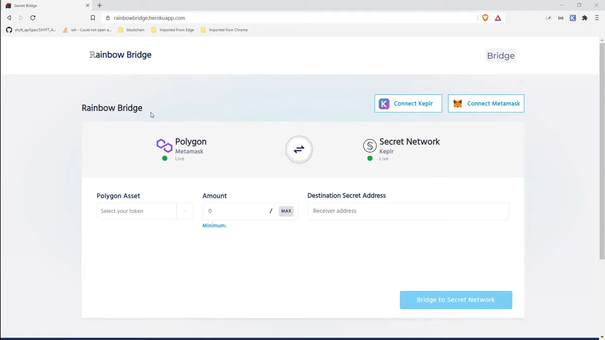Screen dimensions: 605x340
Task: Click the page vertical scrollbar
Action: [602, 150]
